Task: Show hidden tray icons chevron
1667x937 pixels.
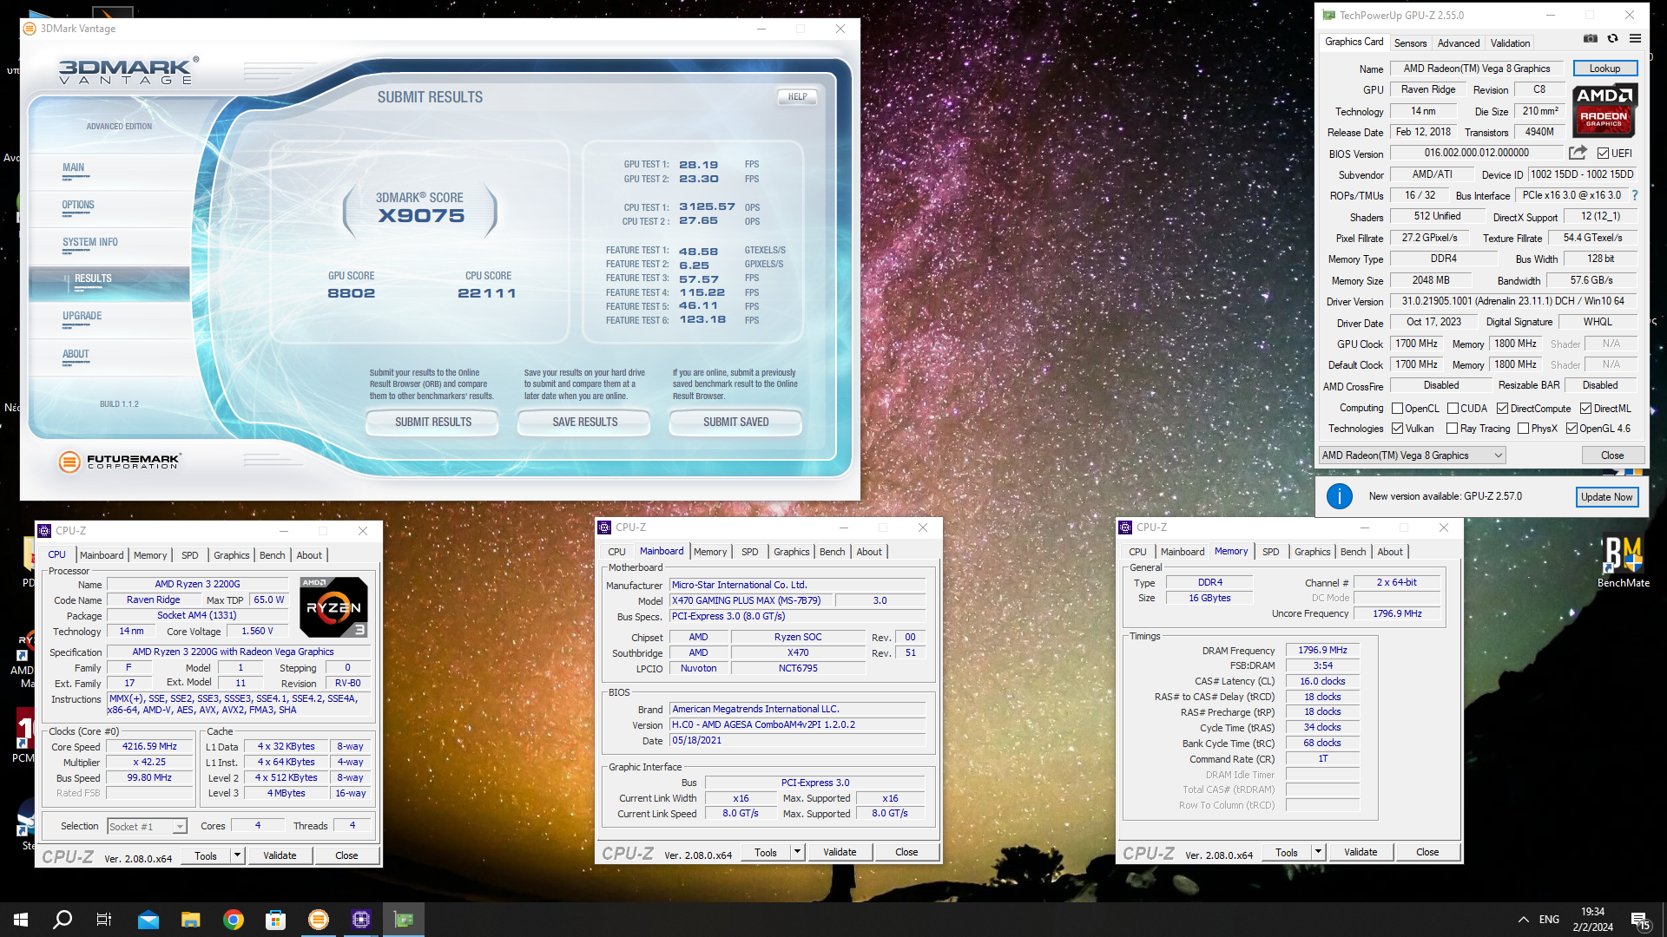Action: click(1523, 920)
